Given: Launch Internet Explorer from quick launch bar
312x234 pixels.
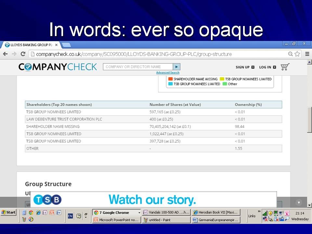Looking at the screenshot, I should [x=38, y=213].
